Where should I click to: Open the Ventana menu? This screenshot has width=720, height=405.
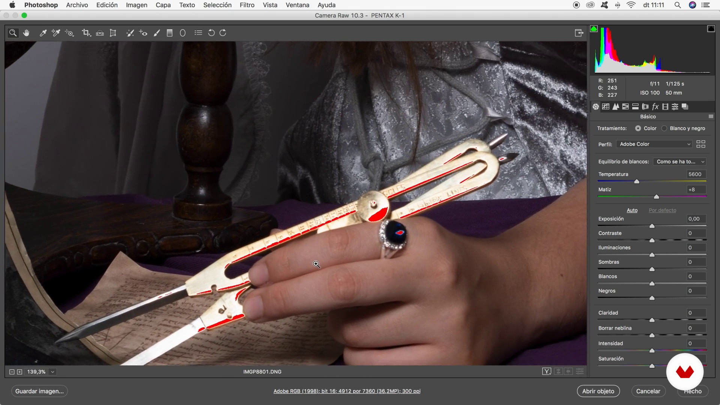[297, 5]
